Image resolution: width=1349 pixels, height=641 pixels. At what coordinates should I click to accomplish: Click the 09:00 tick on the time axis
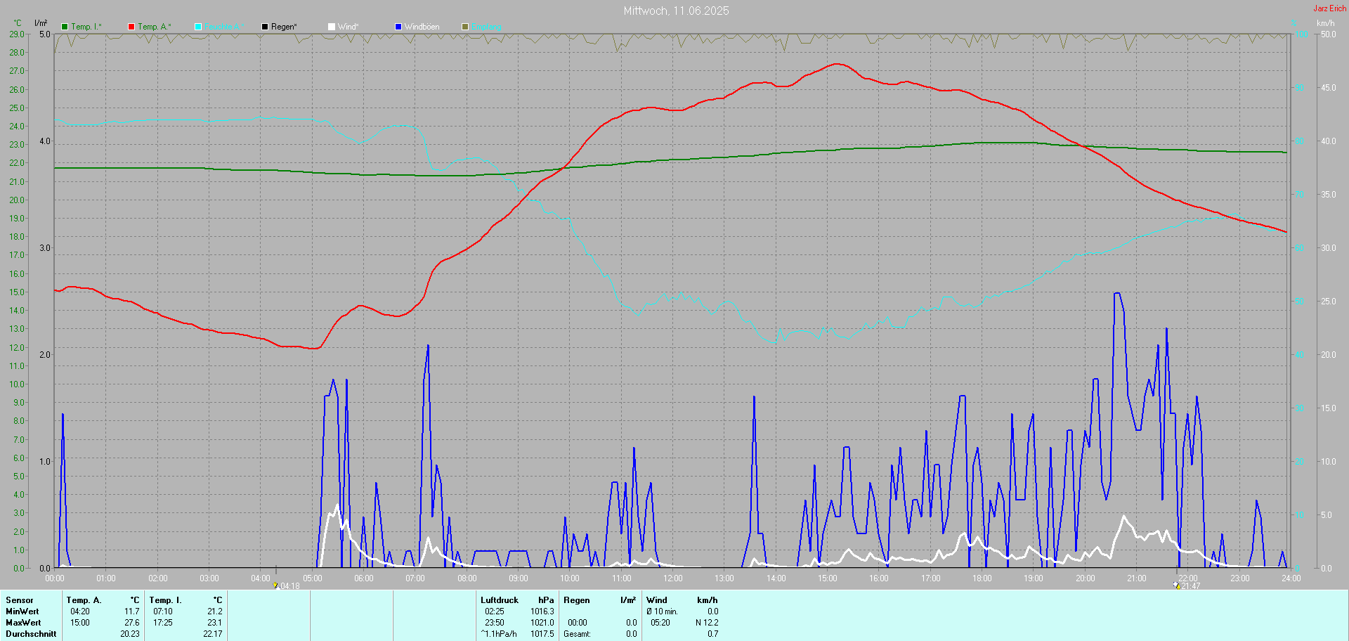pyautogui.click(x=519, y=578)
